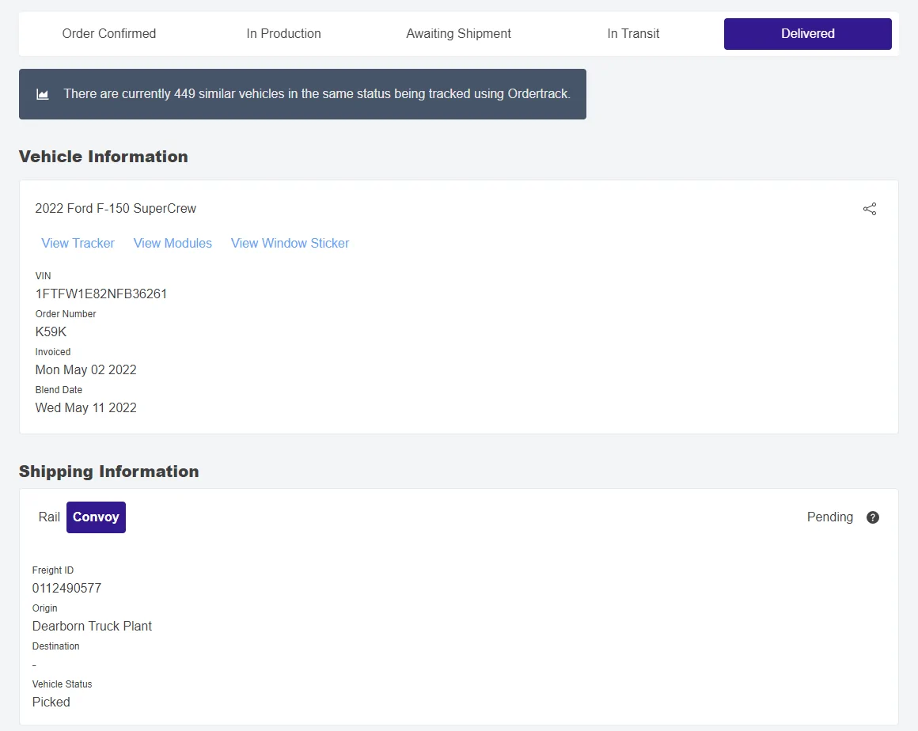This screenshot has width=918, height=731.
Task: Click the help question mark beside Pending
Action: [873, 517]
